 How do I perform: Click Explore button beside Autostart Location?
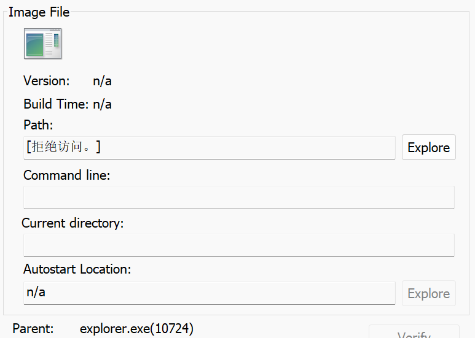tap(428, 293)
